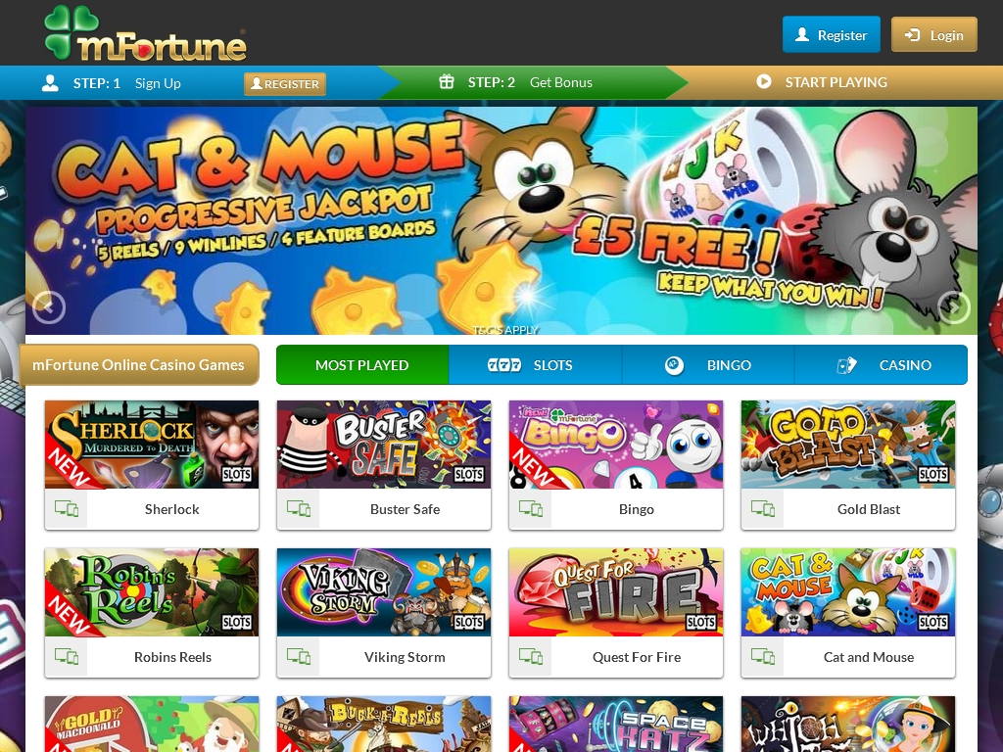
Task: Click device icon beside Sherlock label
Action: pos(67,509)
